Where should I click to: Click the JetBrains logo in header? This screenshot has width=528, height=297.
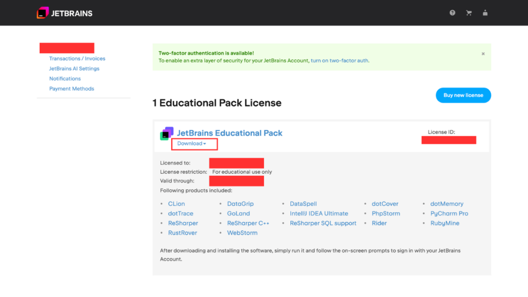[64, 13]
